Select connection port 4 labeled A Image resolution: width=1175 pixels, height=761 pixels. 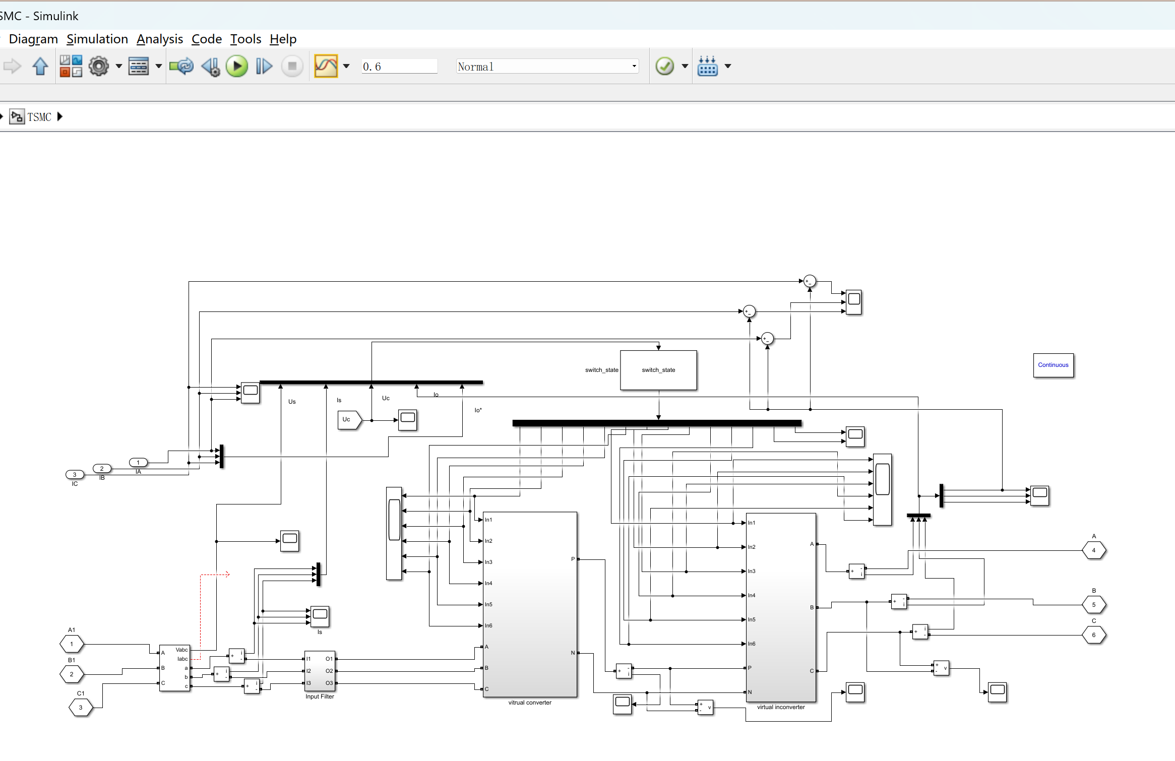click(1094, 550)
